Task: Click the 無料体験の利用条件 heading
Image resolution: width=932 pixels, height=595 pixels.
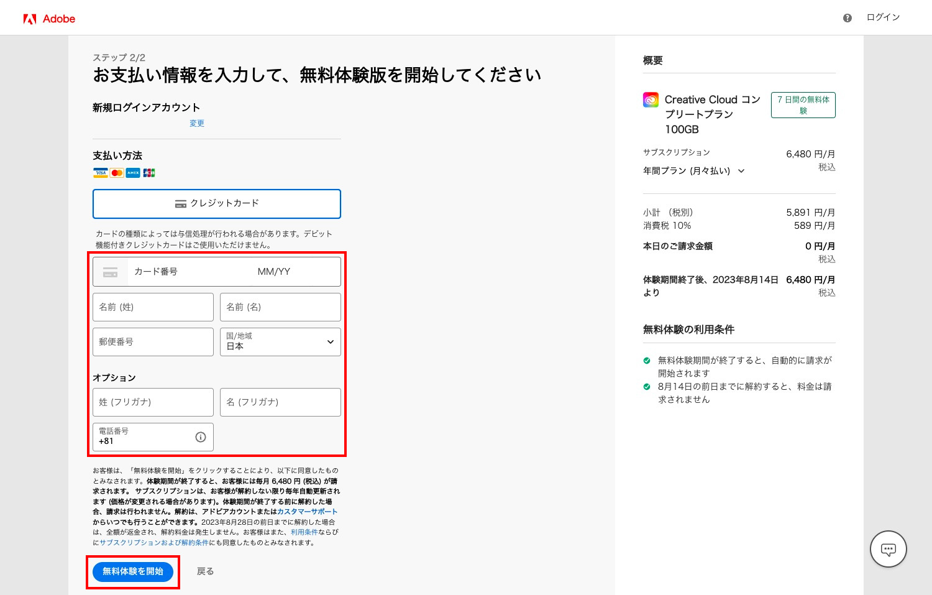Action: 688,330
